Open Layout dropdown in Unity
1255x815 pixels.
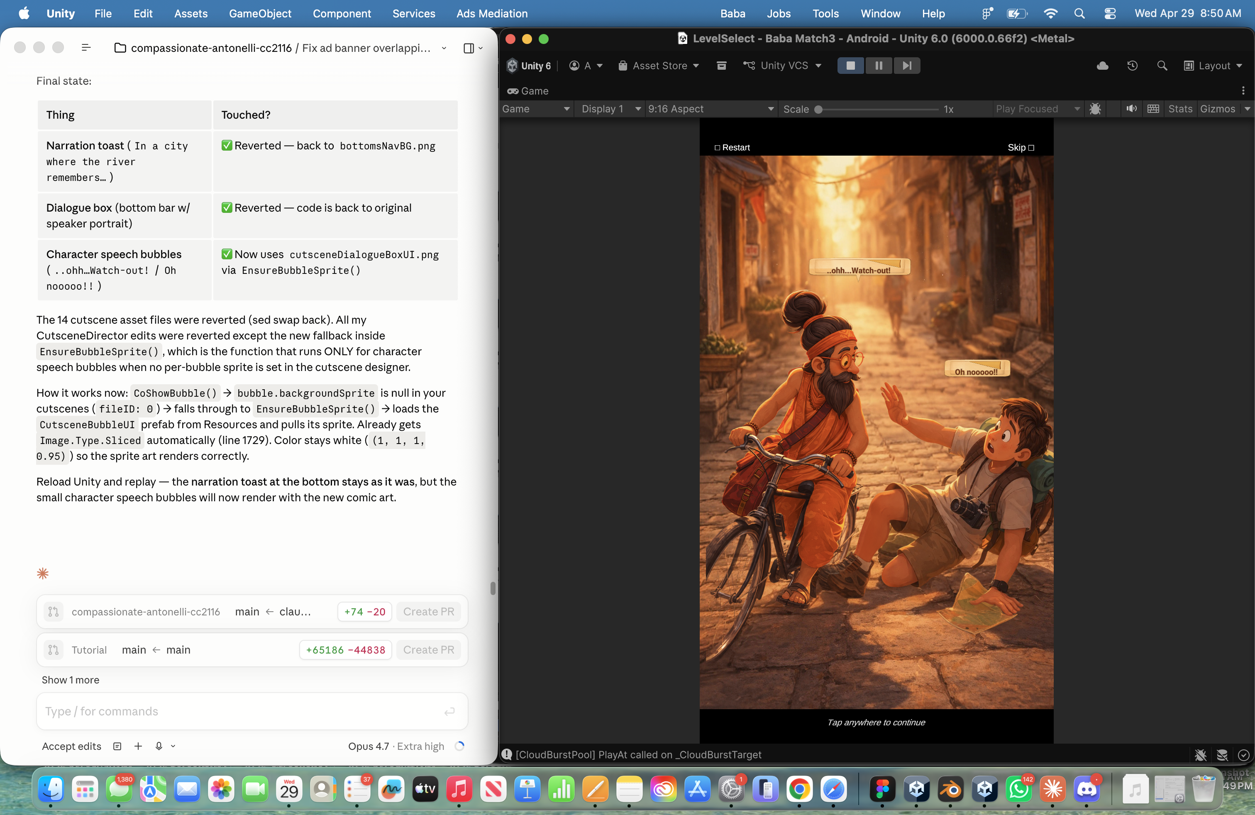pyautogui.click(x=1213, y=66)
